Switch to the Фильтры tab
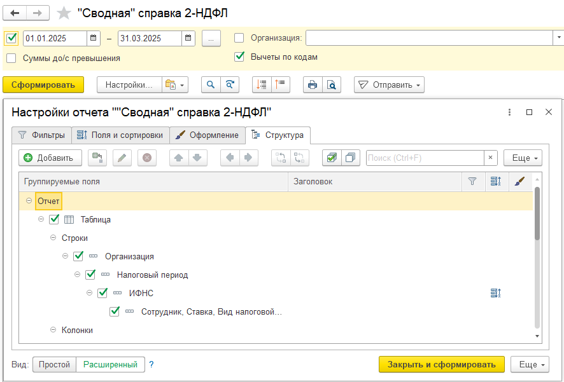This screenshot has height=382, width=564. click(41, 135)
